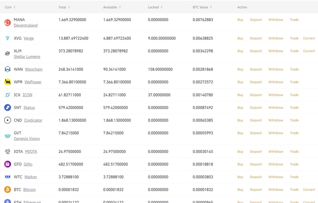Sort table by Total column

(69, 7)
